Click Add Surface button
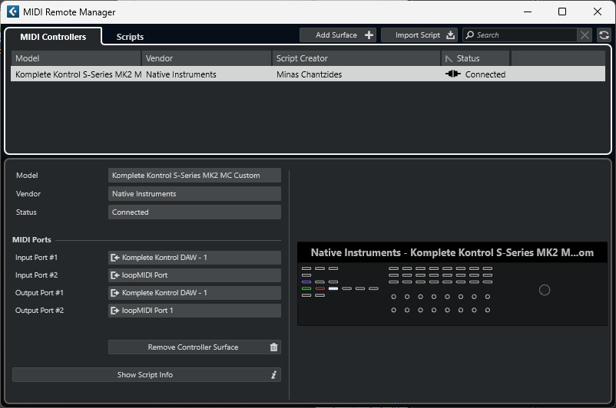The height and width of the screenshot is (408, 616). pyautogui.click(x=338, y=35)
